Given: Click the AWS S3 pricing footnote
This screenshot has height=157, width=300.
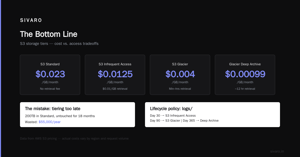Looking at the screenshot, I should coord(74,139).
